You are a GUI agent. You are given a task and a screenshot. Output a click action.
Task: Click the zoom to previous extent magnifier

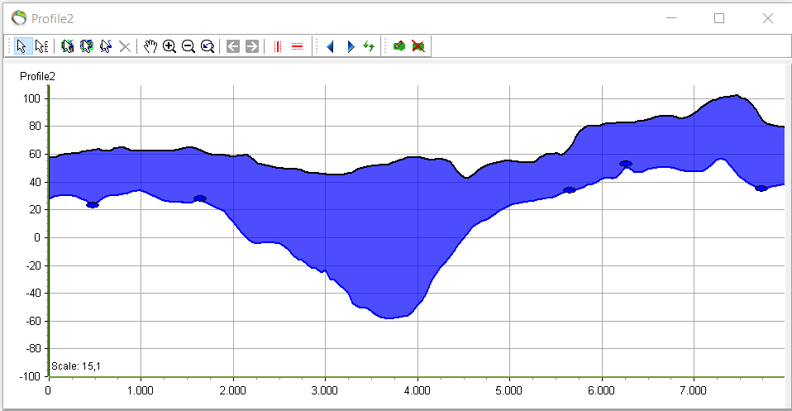click(x=208, y=46)
